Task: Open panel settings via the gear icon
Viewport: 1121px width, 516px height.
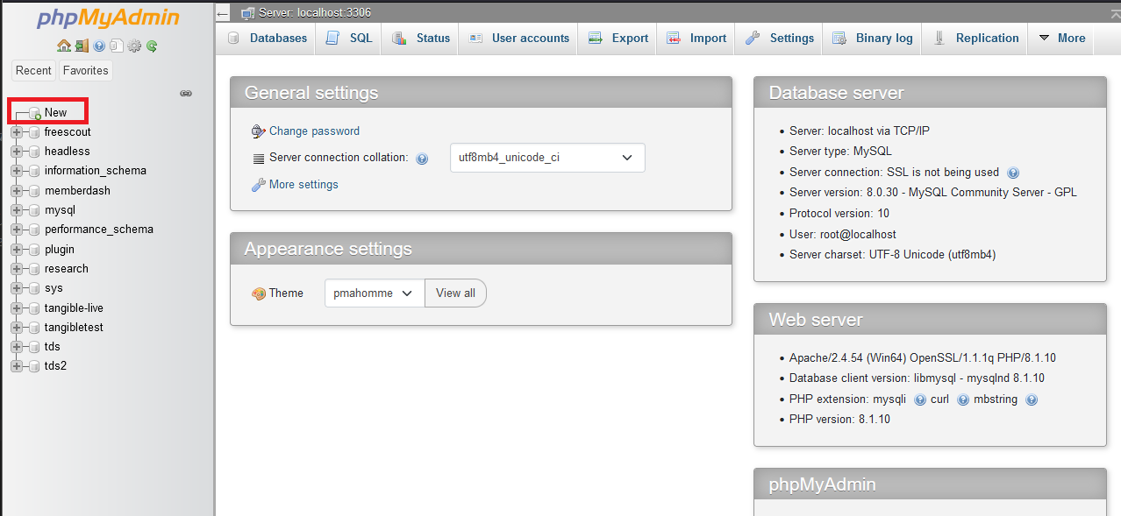Action: [133, 46]
